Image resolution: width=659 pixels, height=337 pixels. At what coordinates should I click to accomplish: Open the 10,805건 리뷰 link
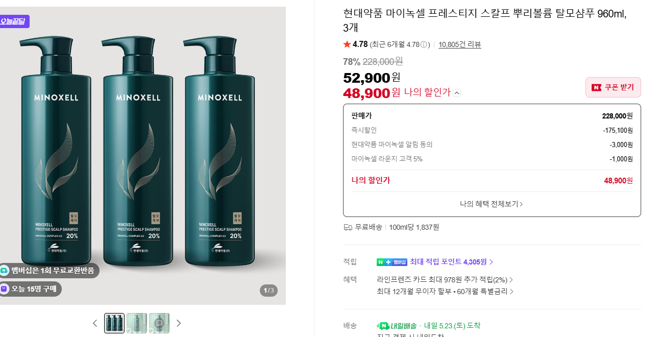pyautogui.click(x=459, y=44)
